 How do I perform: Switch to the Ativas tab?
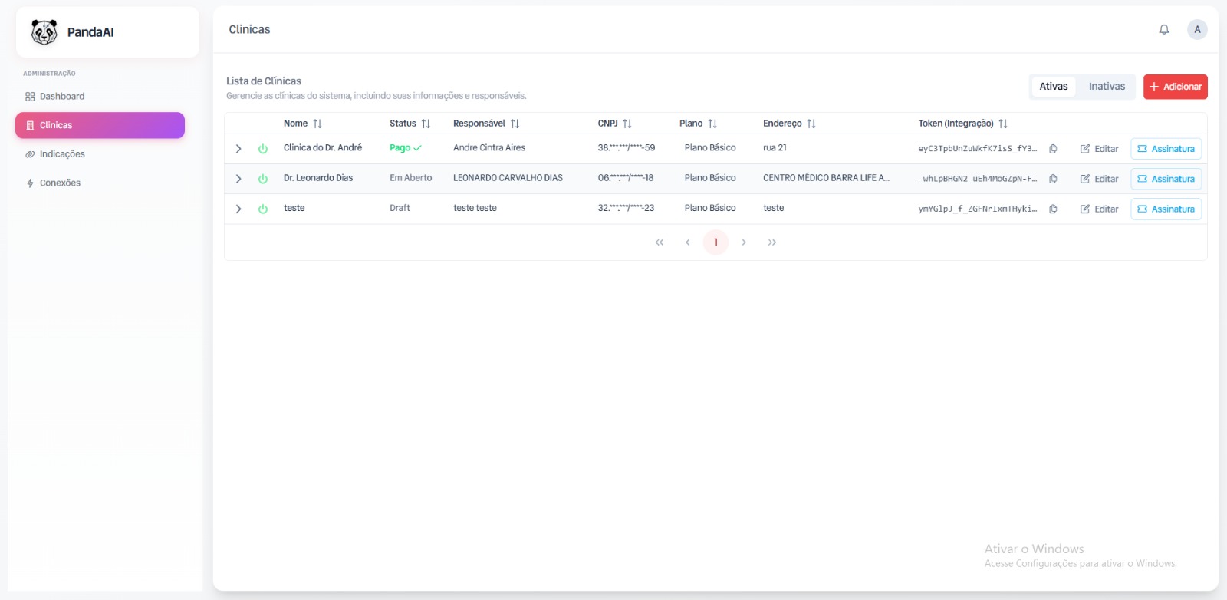(1054, 87)
